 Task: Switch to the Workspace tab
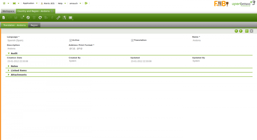8,11
